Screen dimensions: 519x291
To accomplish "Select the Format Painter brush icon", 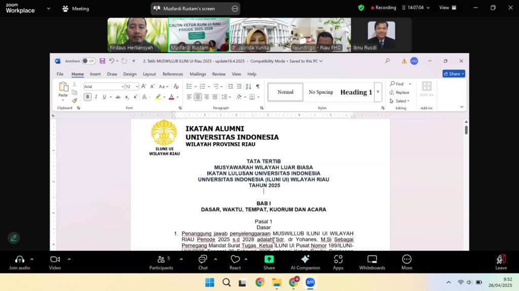I will (75, 101).
